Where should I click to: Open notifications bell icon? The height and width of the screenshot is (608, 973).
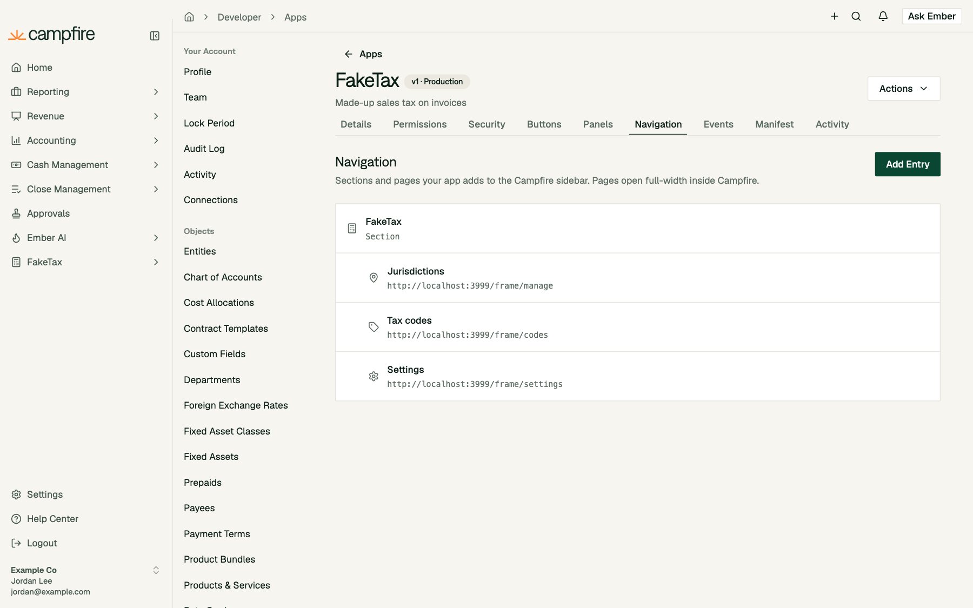click(883, 16)
